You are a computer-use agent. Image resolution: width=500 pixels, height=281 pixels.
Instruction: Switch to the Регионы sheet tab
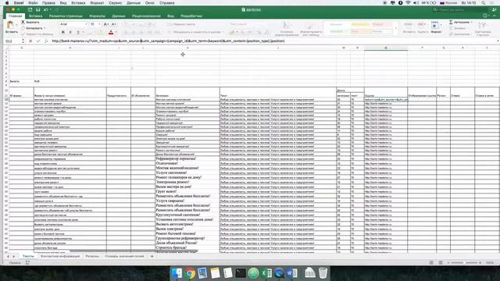click(92, 256)
